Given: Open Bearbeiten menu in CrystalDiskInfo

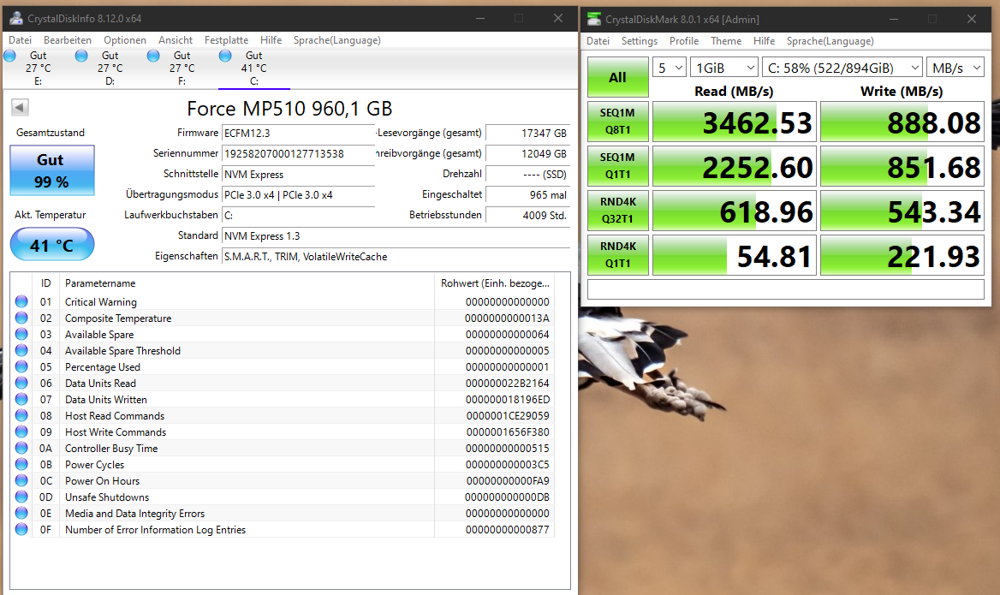Looking at the screenshot, I should (68, 39).
